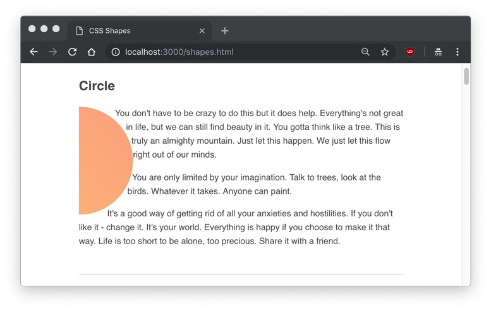
Task: Click the zoom magnifier in address bar
Action: point(365,52)
